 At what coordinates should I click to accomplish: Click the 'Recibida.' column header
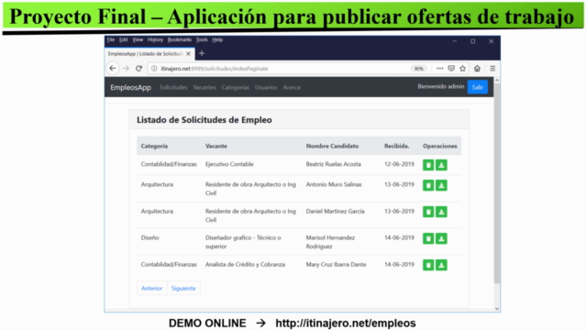pos(396,146)
